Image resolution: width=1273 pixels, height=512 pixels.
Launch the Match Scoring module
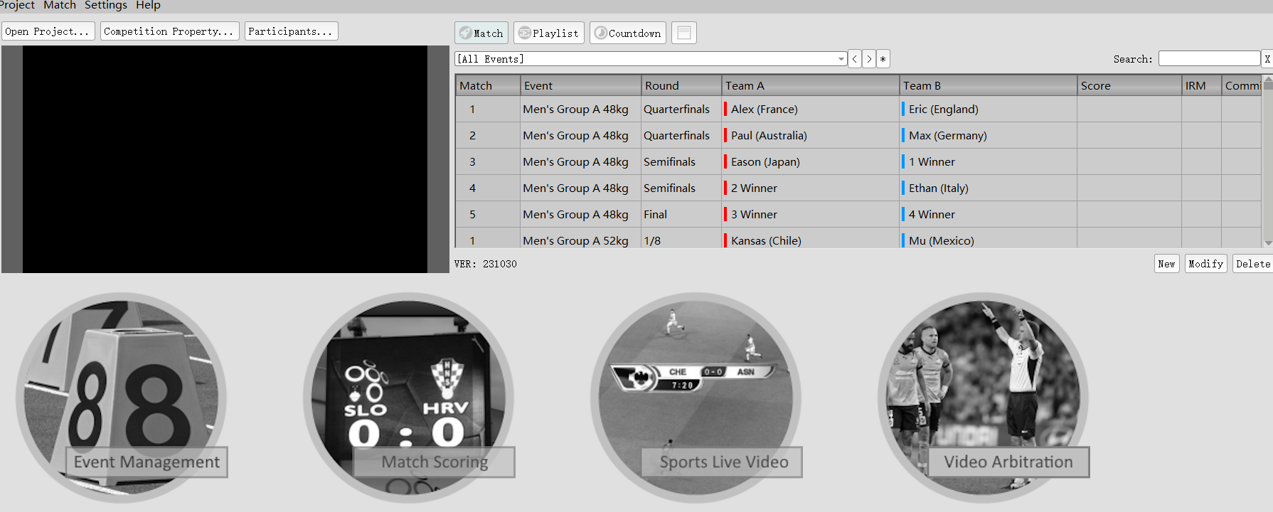point(408,398)
